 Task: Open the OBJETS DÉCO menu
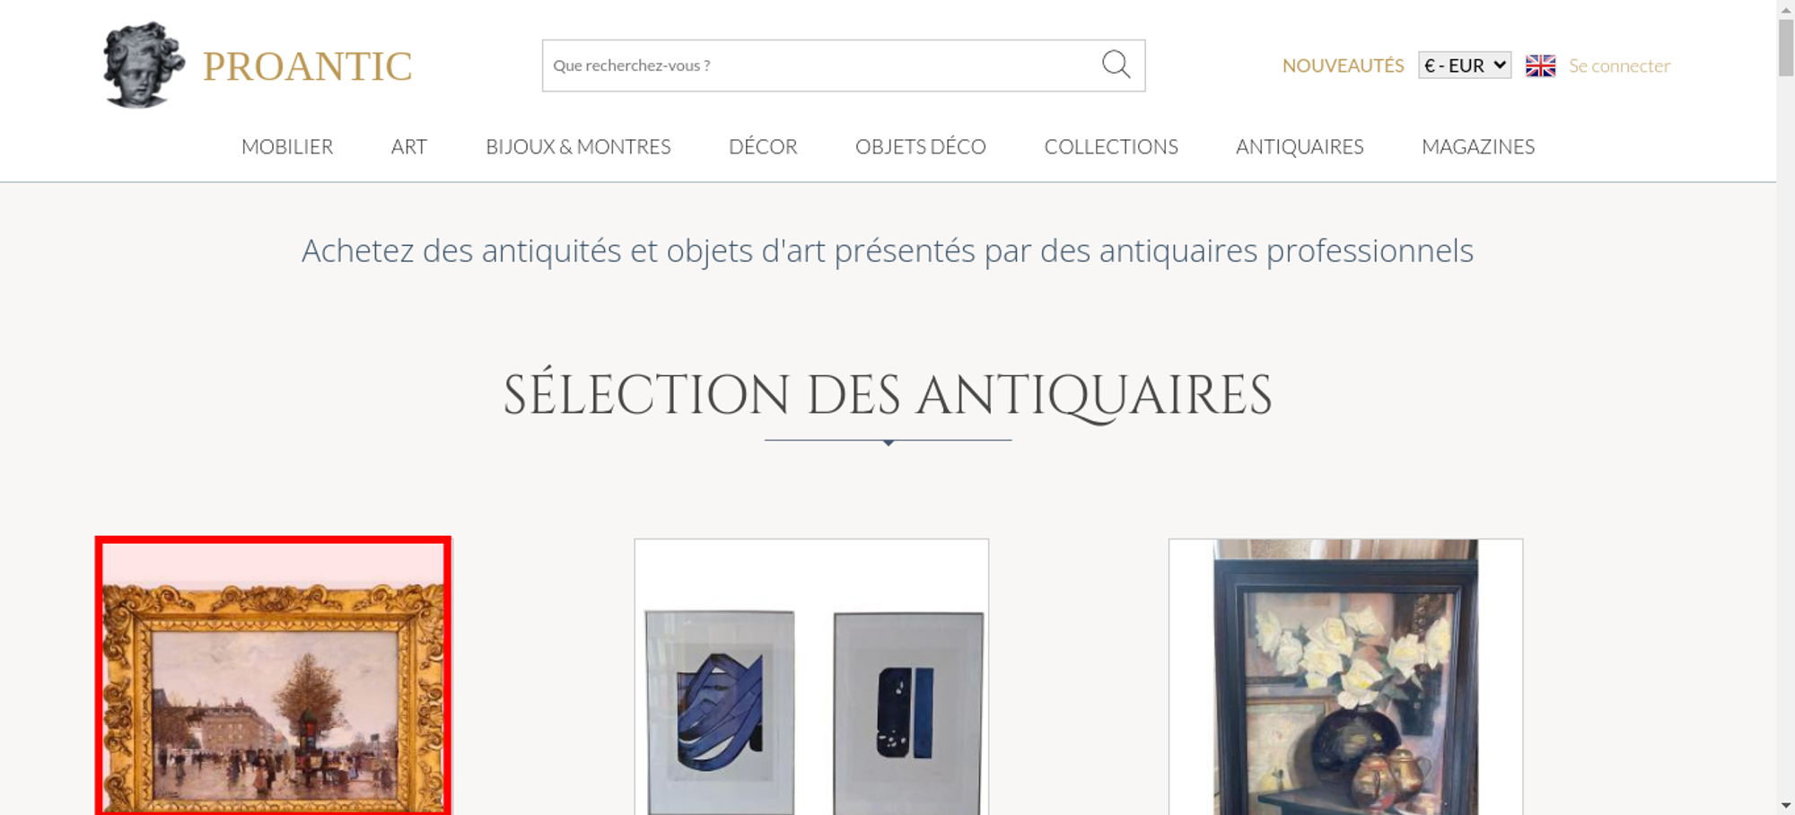pyautogui.click(x=921, y=146)
